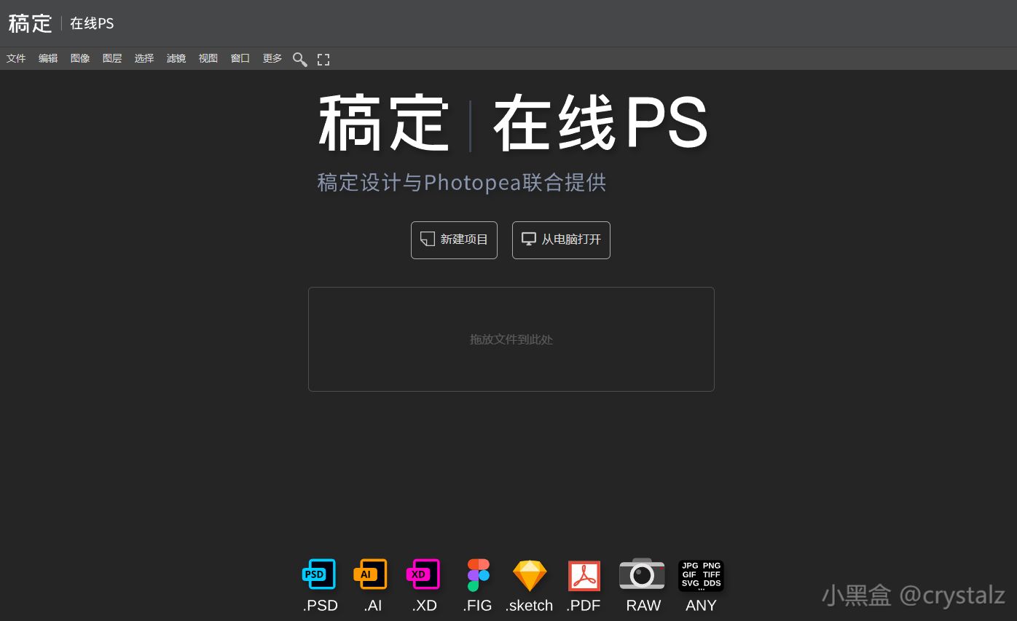Click the 在线PS header title text
This screenshot has width=1017, height=621.
(x=92, y=23)
